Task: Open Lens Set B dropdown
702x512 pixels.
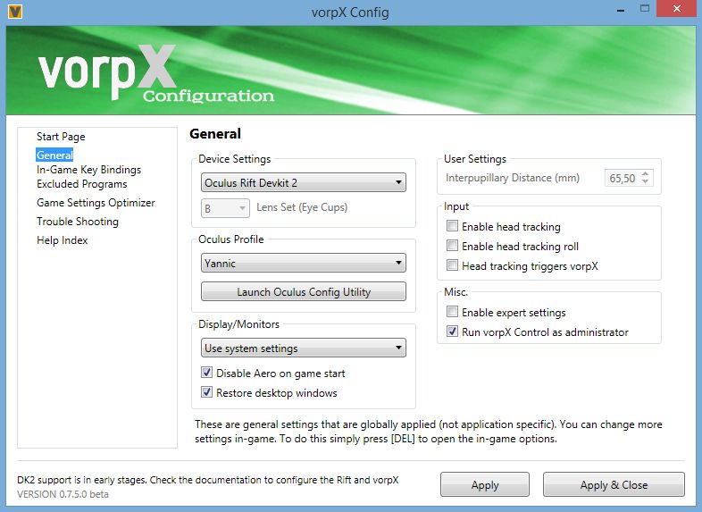Action: click(x=225, y=208)
